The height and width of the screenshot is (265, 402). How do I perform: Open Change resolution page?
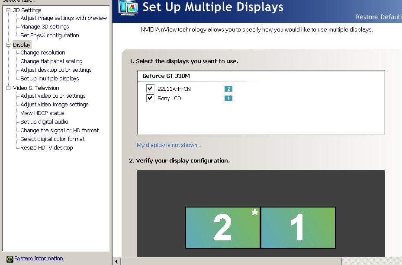click(x=43, y=52)
